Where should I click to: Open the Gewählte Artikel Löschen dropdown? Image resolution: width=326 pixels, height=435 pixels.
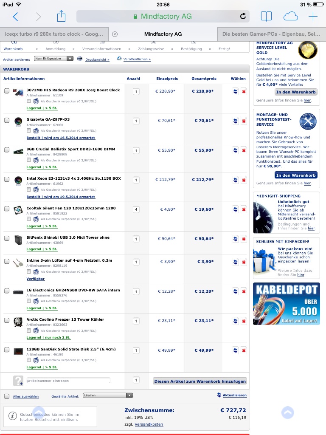click(108, 395)
